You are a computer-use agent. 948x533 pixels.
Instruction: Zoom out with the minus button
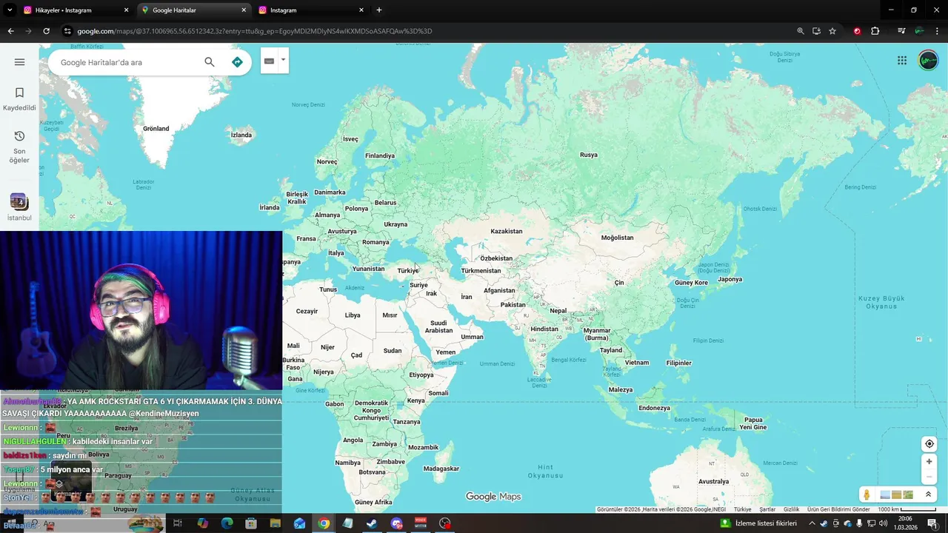929,477
